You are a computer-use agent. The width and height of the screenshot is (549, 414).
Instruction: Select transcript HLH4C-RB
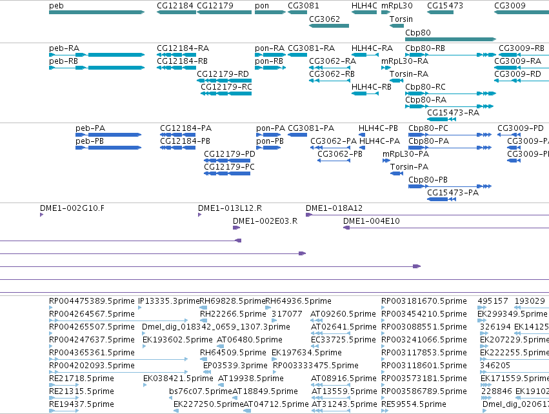372,87
